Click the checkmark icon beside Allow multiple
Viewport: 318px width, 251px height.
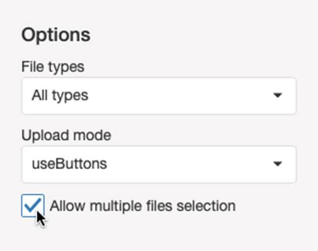coord(33,205)
